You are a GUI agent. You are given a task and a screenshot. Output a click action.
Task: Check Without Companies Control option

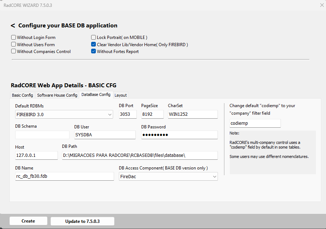14,52
